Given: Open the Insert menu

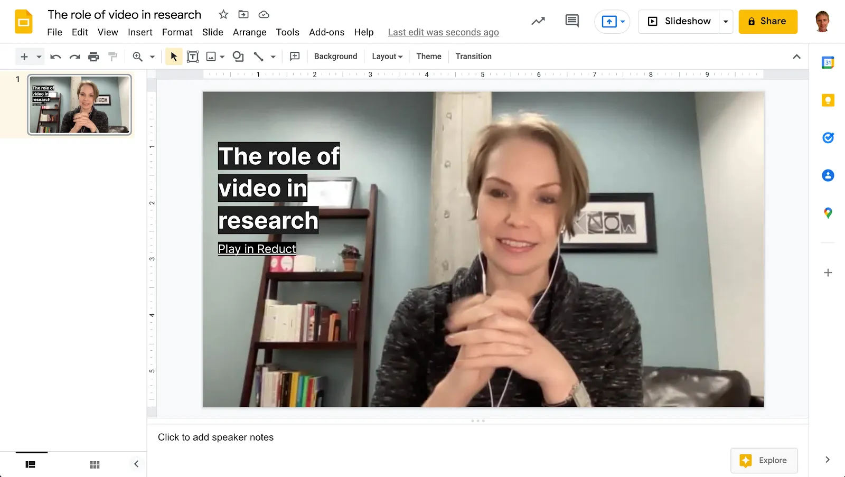Looking at the screenshot, I should point(140,32).
